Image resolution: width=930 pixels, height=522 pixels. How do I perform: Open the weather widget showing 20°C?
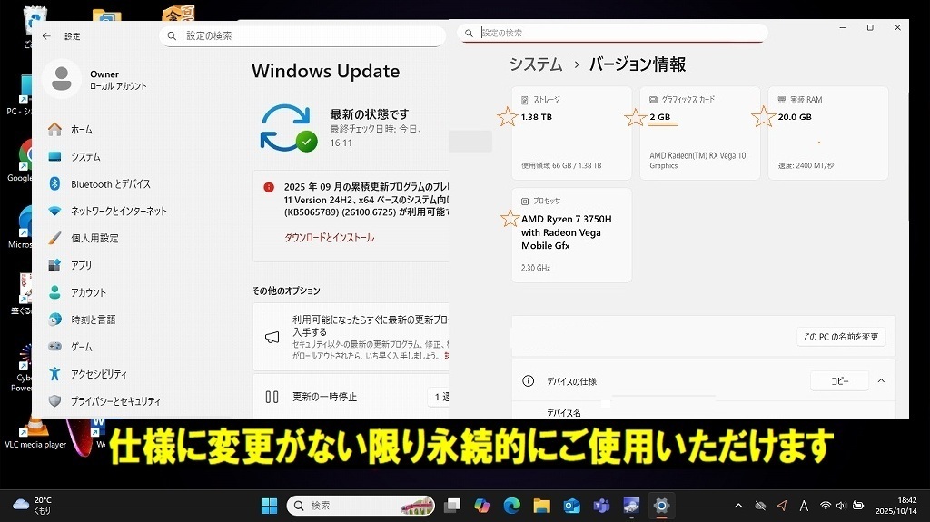(33, 506)
